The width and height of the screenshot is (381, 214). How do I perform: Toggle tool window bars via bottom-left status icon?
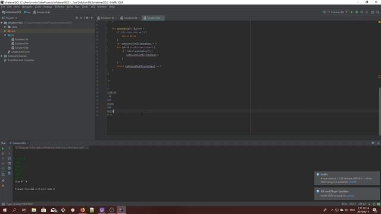(x=3, y=204)
